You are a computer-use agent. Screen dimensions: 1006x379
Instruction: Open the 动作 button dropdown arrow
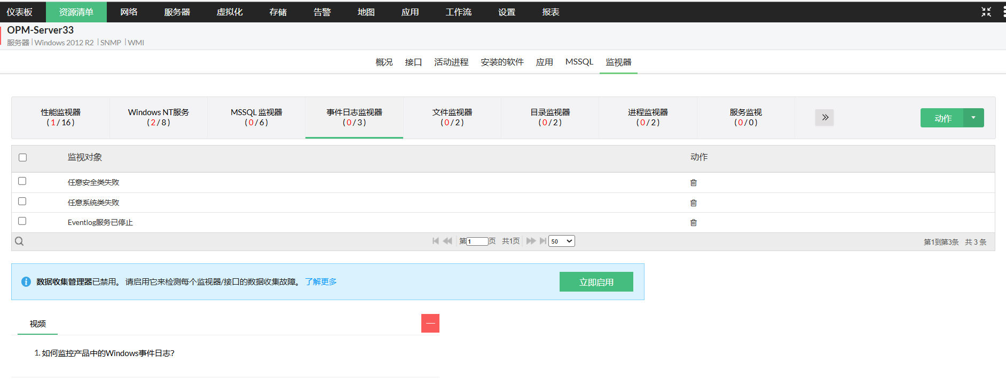973,118
